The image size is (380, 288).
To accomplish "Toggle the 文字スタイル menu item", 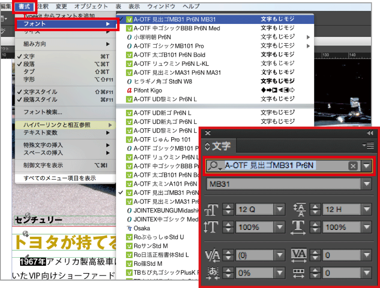I will tap(66, 92).
